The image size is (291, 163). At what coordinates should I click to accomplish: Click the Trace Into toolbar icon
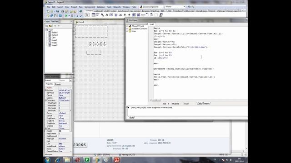77,16
